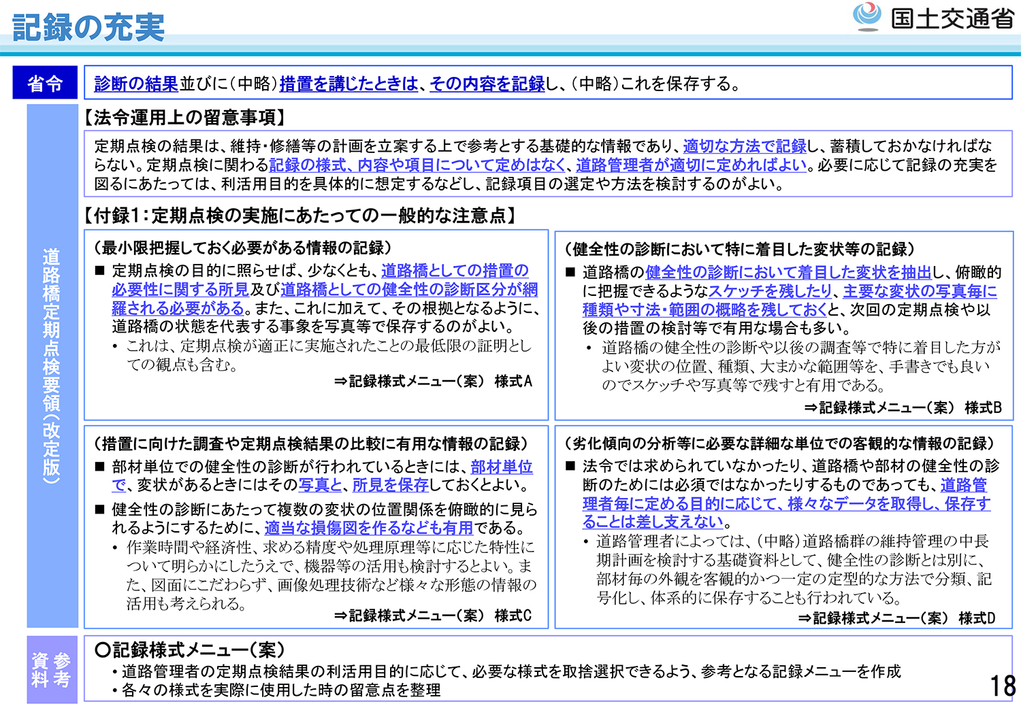The height and width of the screenshot is (706, 1021).
Task: Go to 記録様式メニュー(案) 様式B reference
Action: [x=903, y=407]
